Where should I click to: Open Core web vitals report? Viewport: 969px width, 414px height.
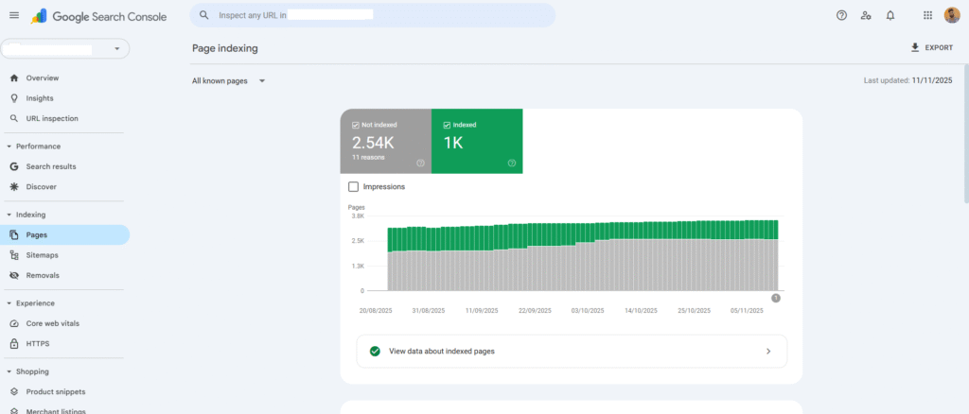[x=52, y=323]
